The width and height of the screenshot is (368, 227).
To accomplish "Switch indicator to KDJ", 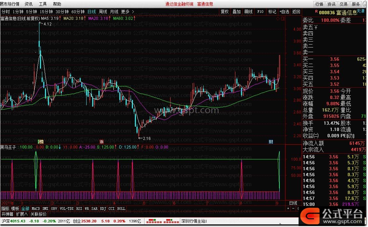I will click(x=103, y=209).
